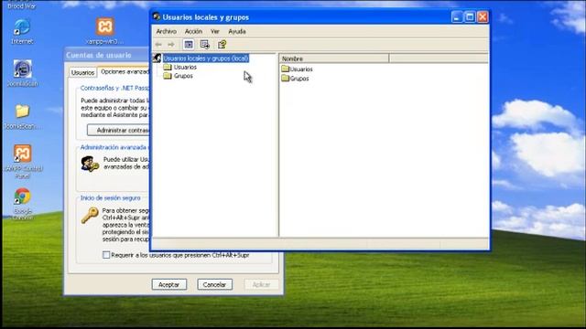The image size is (586, 329).
Task: Switch to Usuarios tab in Cuentas de usuario
Action: coord(82,72)
